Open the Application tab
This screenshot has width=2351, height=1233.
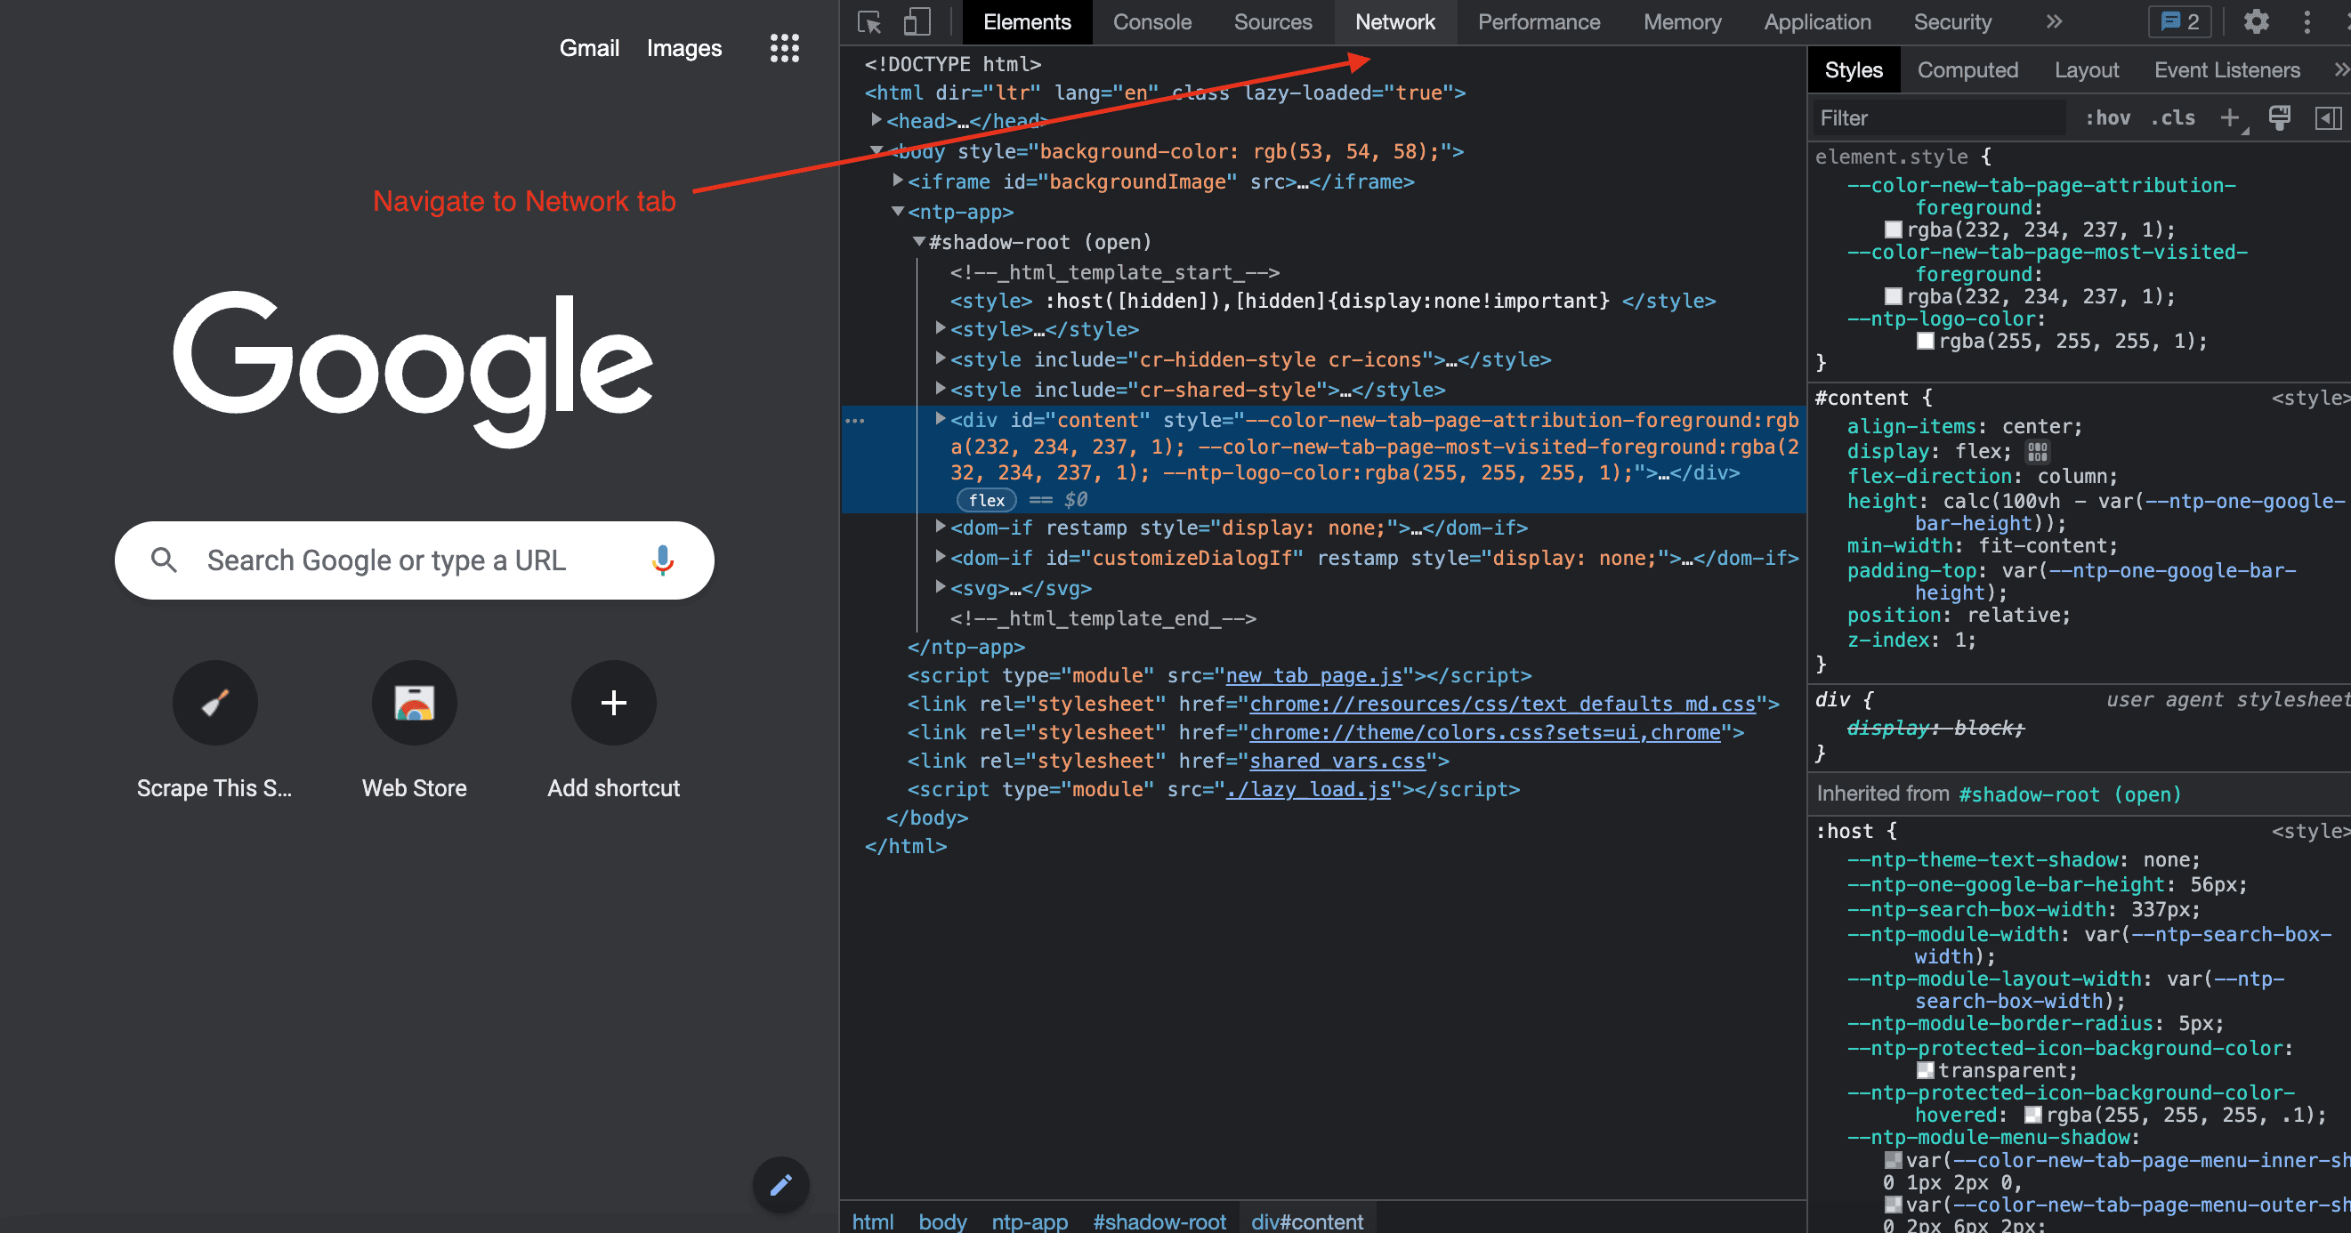[x=1817, y=22]
